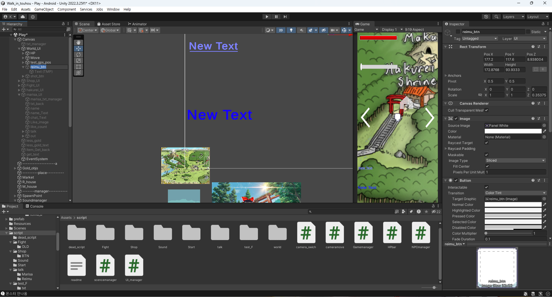Open the global Search magnifier icon

pos(496,17)
